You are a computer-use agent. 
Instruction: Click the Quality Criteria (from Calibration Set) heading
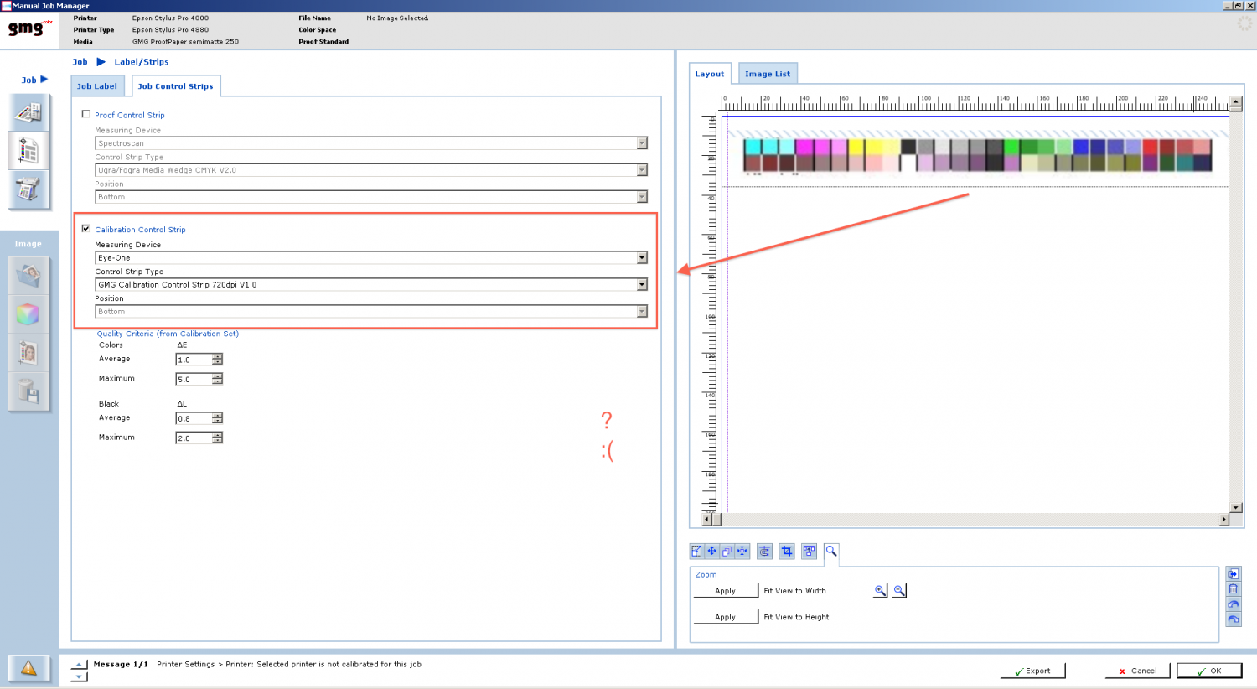point(168,334)
